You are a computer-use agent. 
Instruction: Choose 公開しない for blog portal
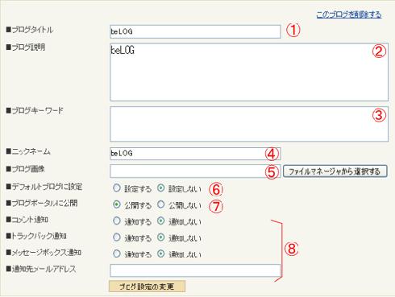(161, 204)
